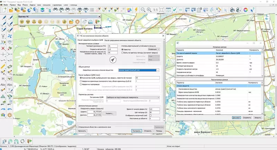Switch to Расчёт разрушения химически опасного объекта tab

(123, 40)
